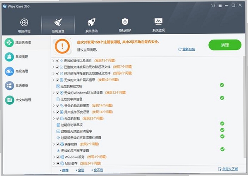
Task: Click the green 清理 button
Action: click(225, 45)
